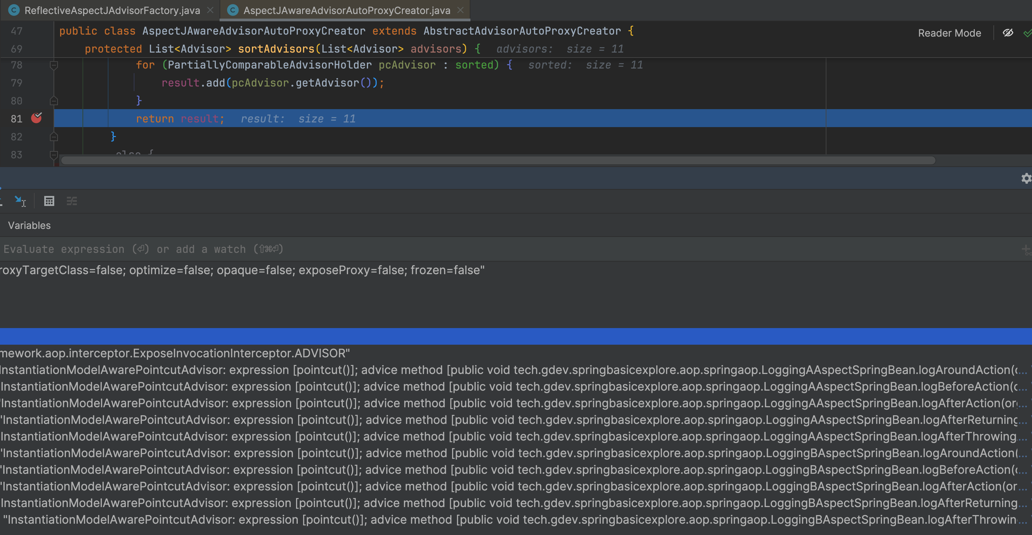Open the Evaluate Expression calculator icon
The height and width of the screenshot is (535, 1032).
49,201
